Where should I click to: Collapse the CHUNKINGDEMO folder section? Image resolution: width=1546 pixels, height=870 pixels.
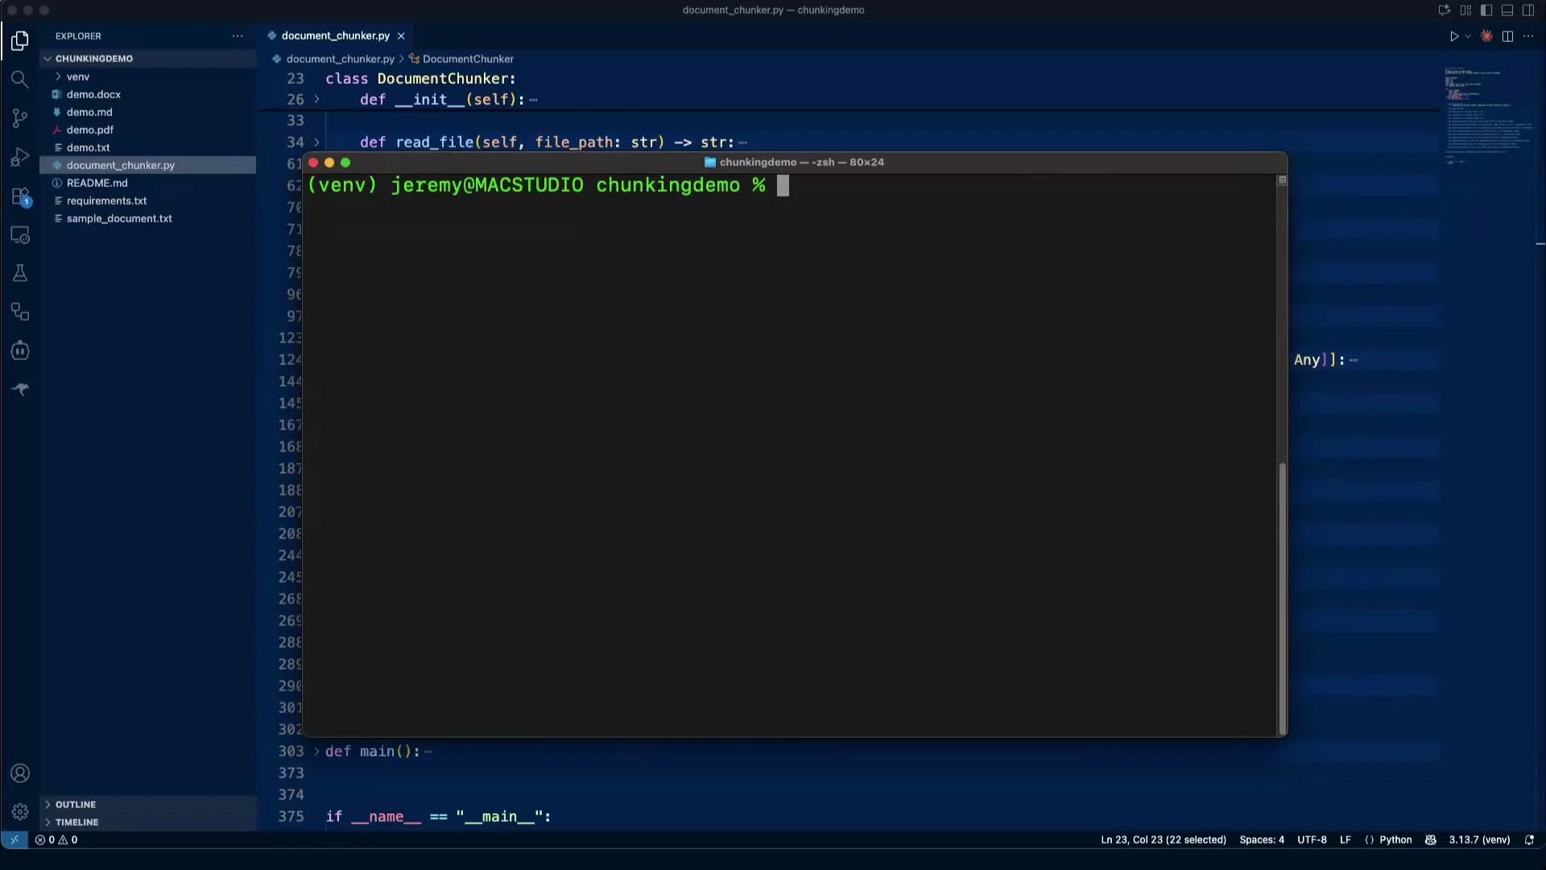click(148, 59)
